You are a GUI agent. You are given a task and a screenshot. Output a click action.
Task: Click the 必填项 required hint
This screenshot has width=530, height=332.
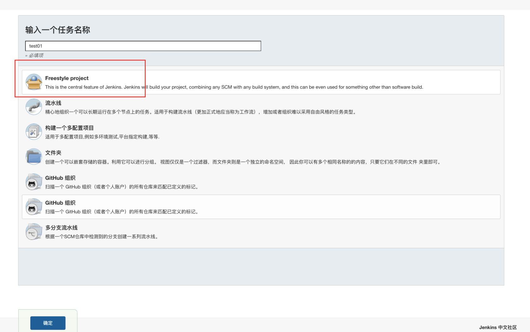[x=34, y=55]
